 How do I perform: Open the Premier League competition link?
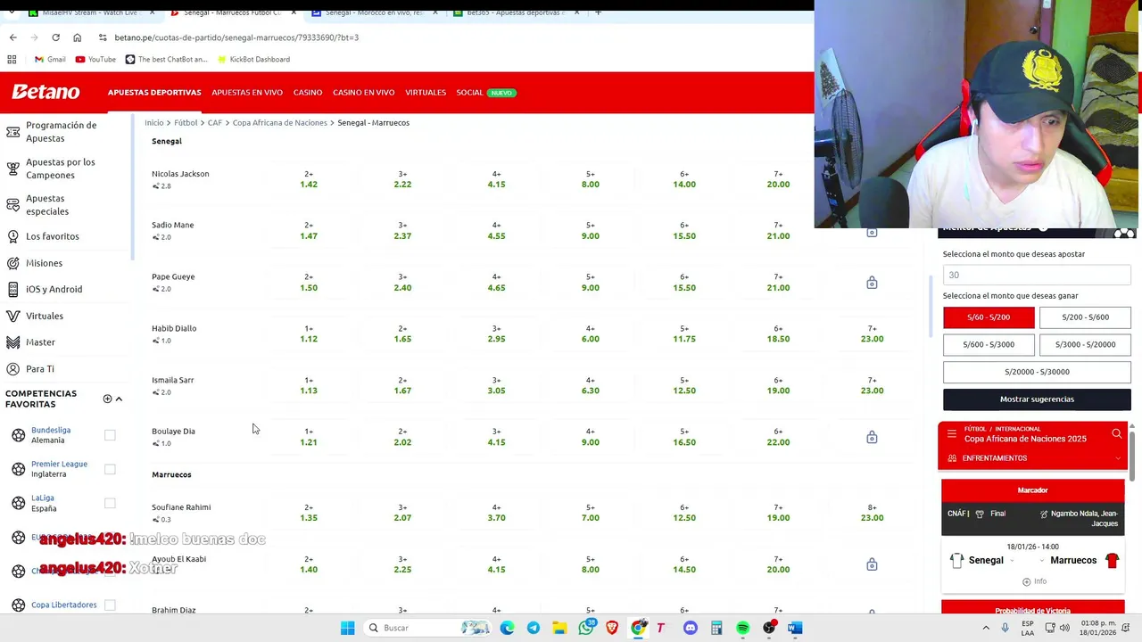point(59,464)
